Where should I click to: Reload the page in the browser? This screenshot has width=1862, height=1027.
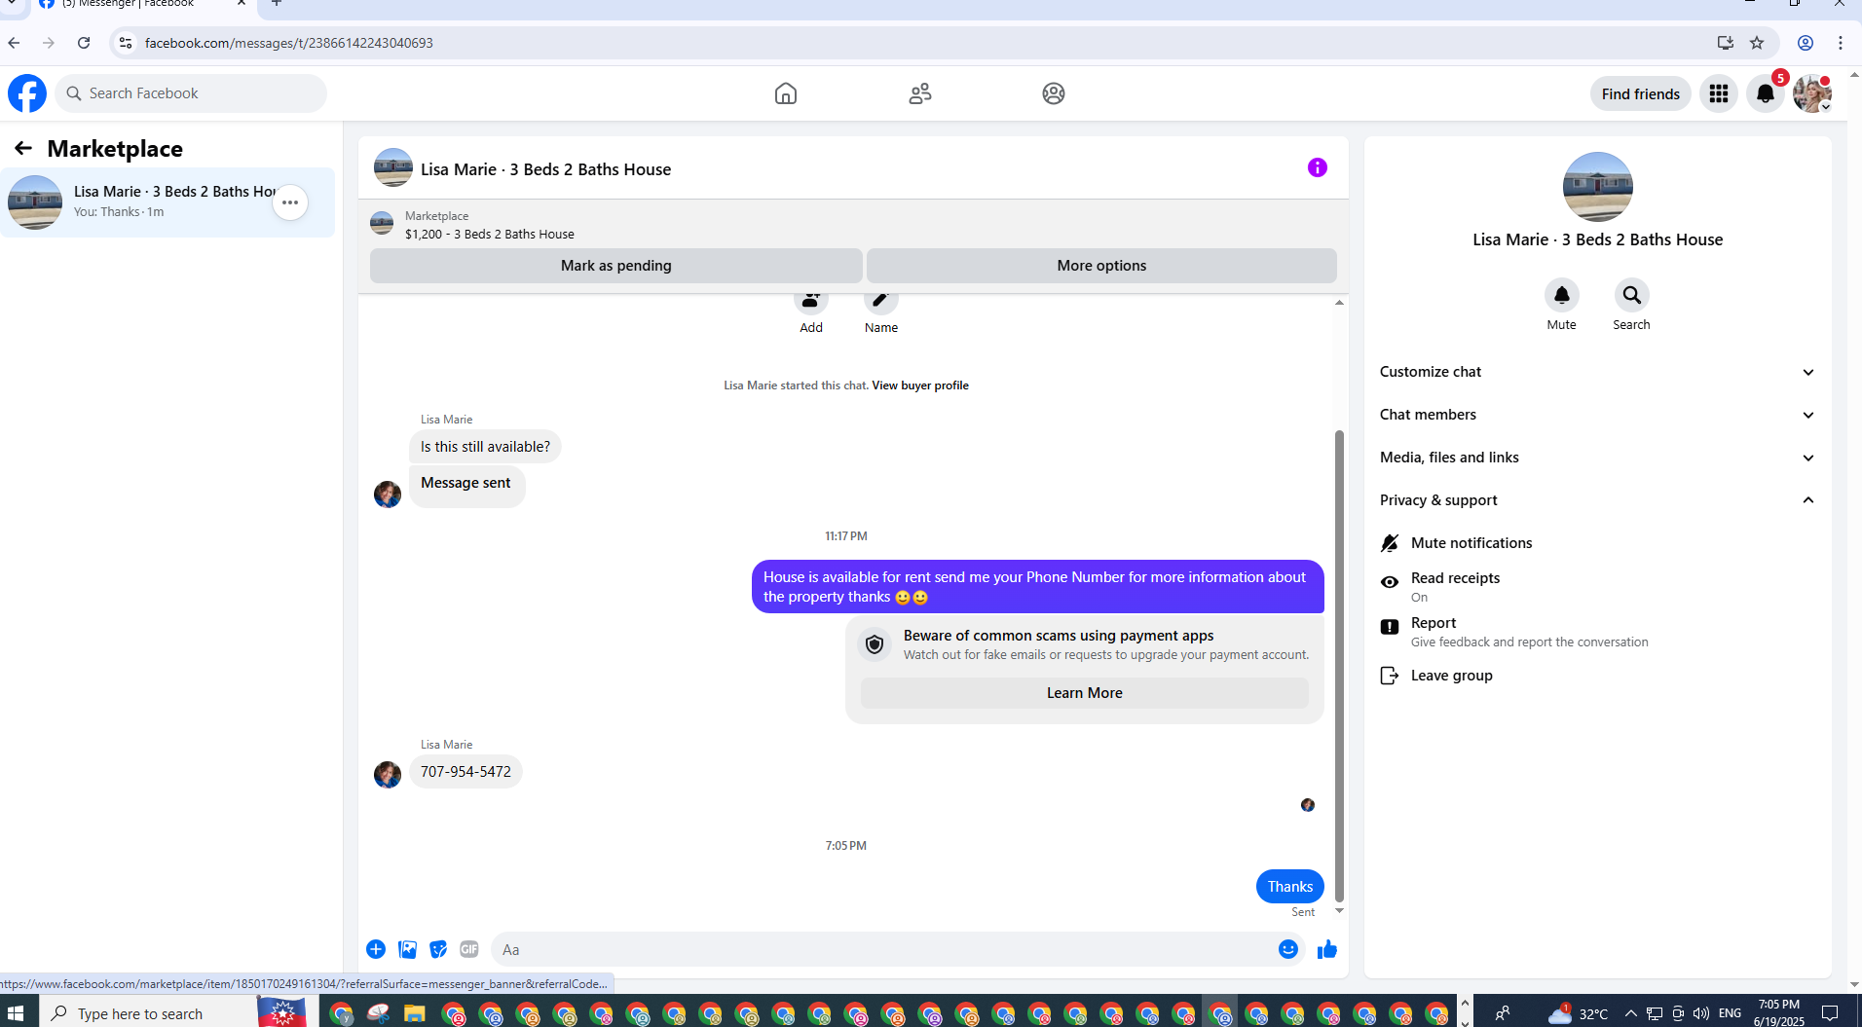(84, 43)
